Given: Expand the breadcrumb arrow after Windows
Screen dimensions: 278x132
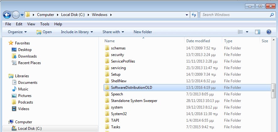Looking at the screenshot, I should (x=111, y=15).
